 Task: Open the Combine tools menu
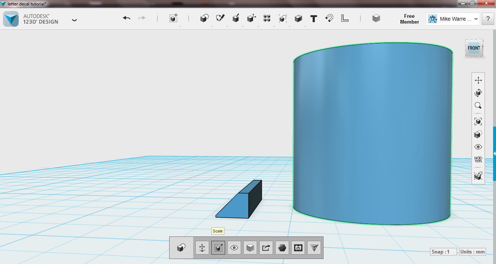(x=298, y=18)
